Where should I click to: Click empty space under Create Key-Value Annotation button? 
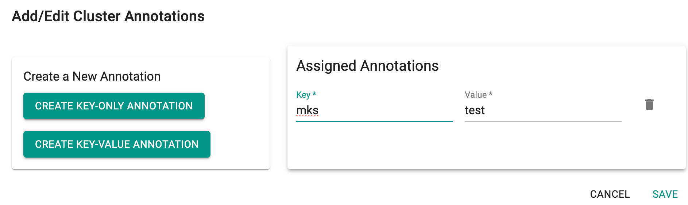pyautogui.click(x=117, y=163)
